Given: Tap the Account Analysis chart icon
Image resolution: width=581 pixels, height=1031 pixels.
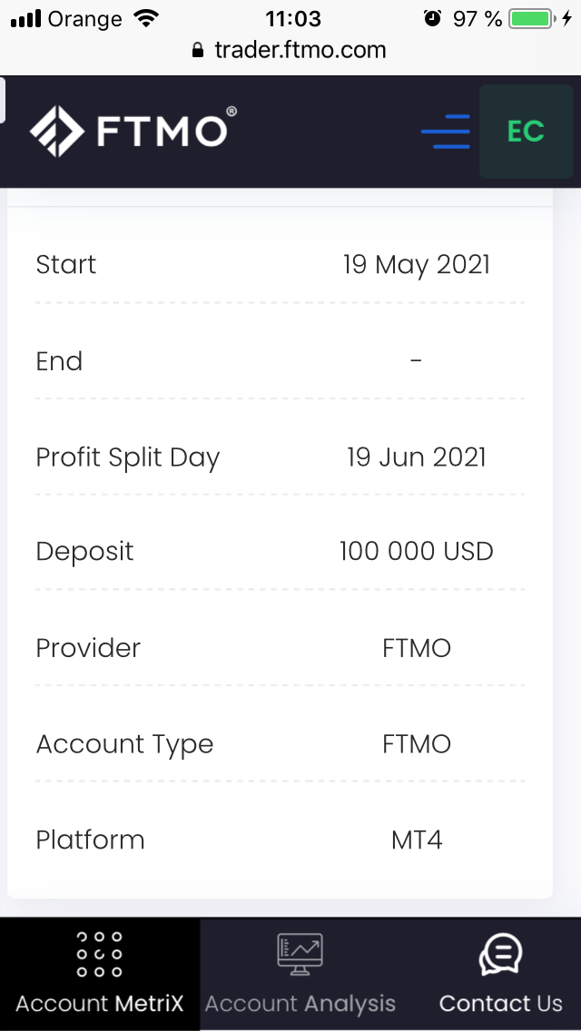Looking at the screenshot, I should pyautogui.click(x=300, y=955).
